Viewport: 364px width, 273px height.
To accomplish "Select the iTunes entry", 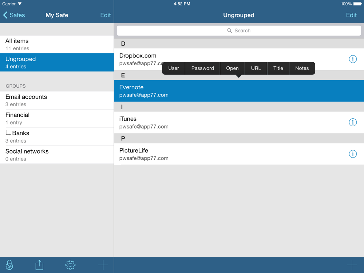I will click(x=239, y=122).
